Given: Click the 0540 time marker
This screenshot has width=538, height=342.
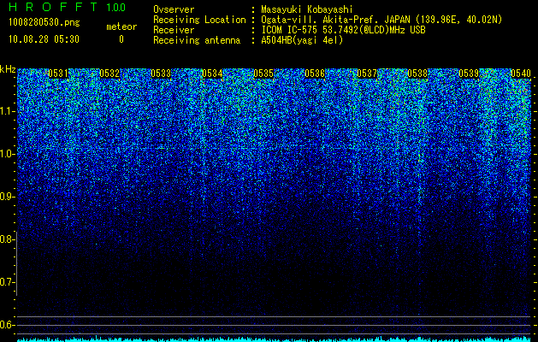Looking at the screenshot, I should point(521,74).
